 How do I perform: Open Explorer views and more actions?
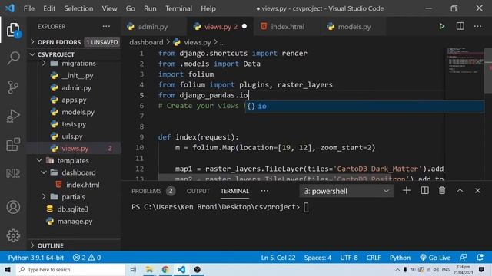pos(106,26)
